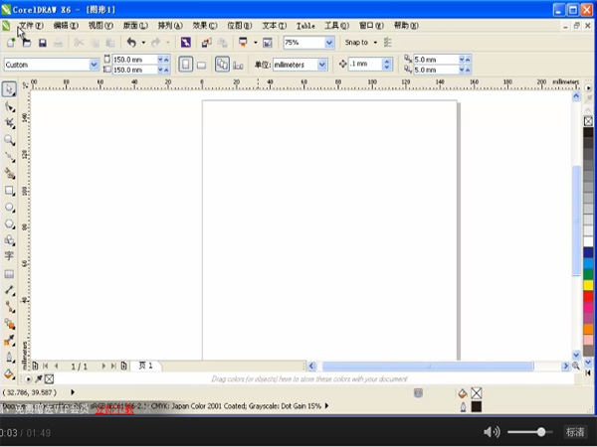This screenshot has width=597, height=447.
Task: Select the Smart Fill tool
Action: pyautogui.click(x=10, y=174)
